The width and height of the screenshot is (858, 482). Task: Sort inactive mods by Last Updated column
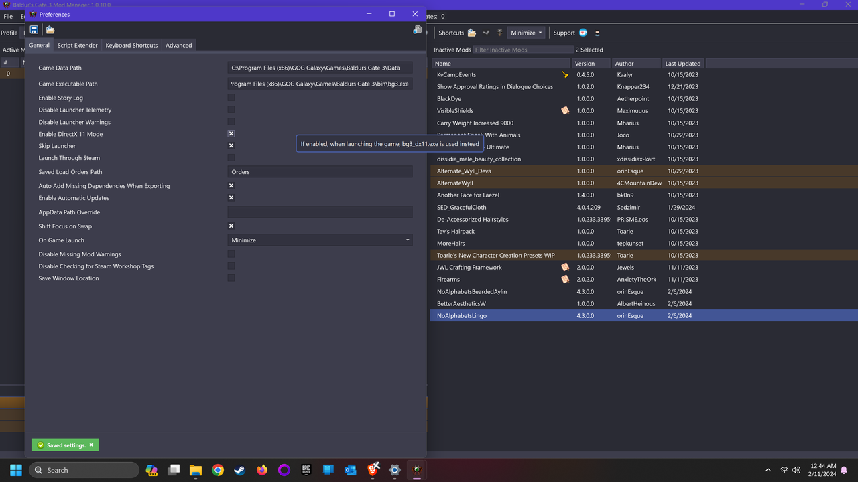[682, 62]
